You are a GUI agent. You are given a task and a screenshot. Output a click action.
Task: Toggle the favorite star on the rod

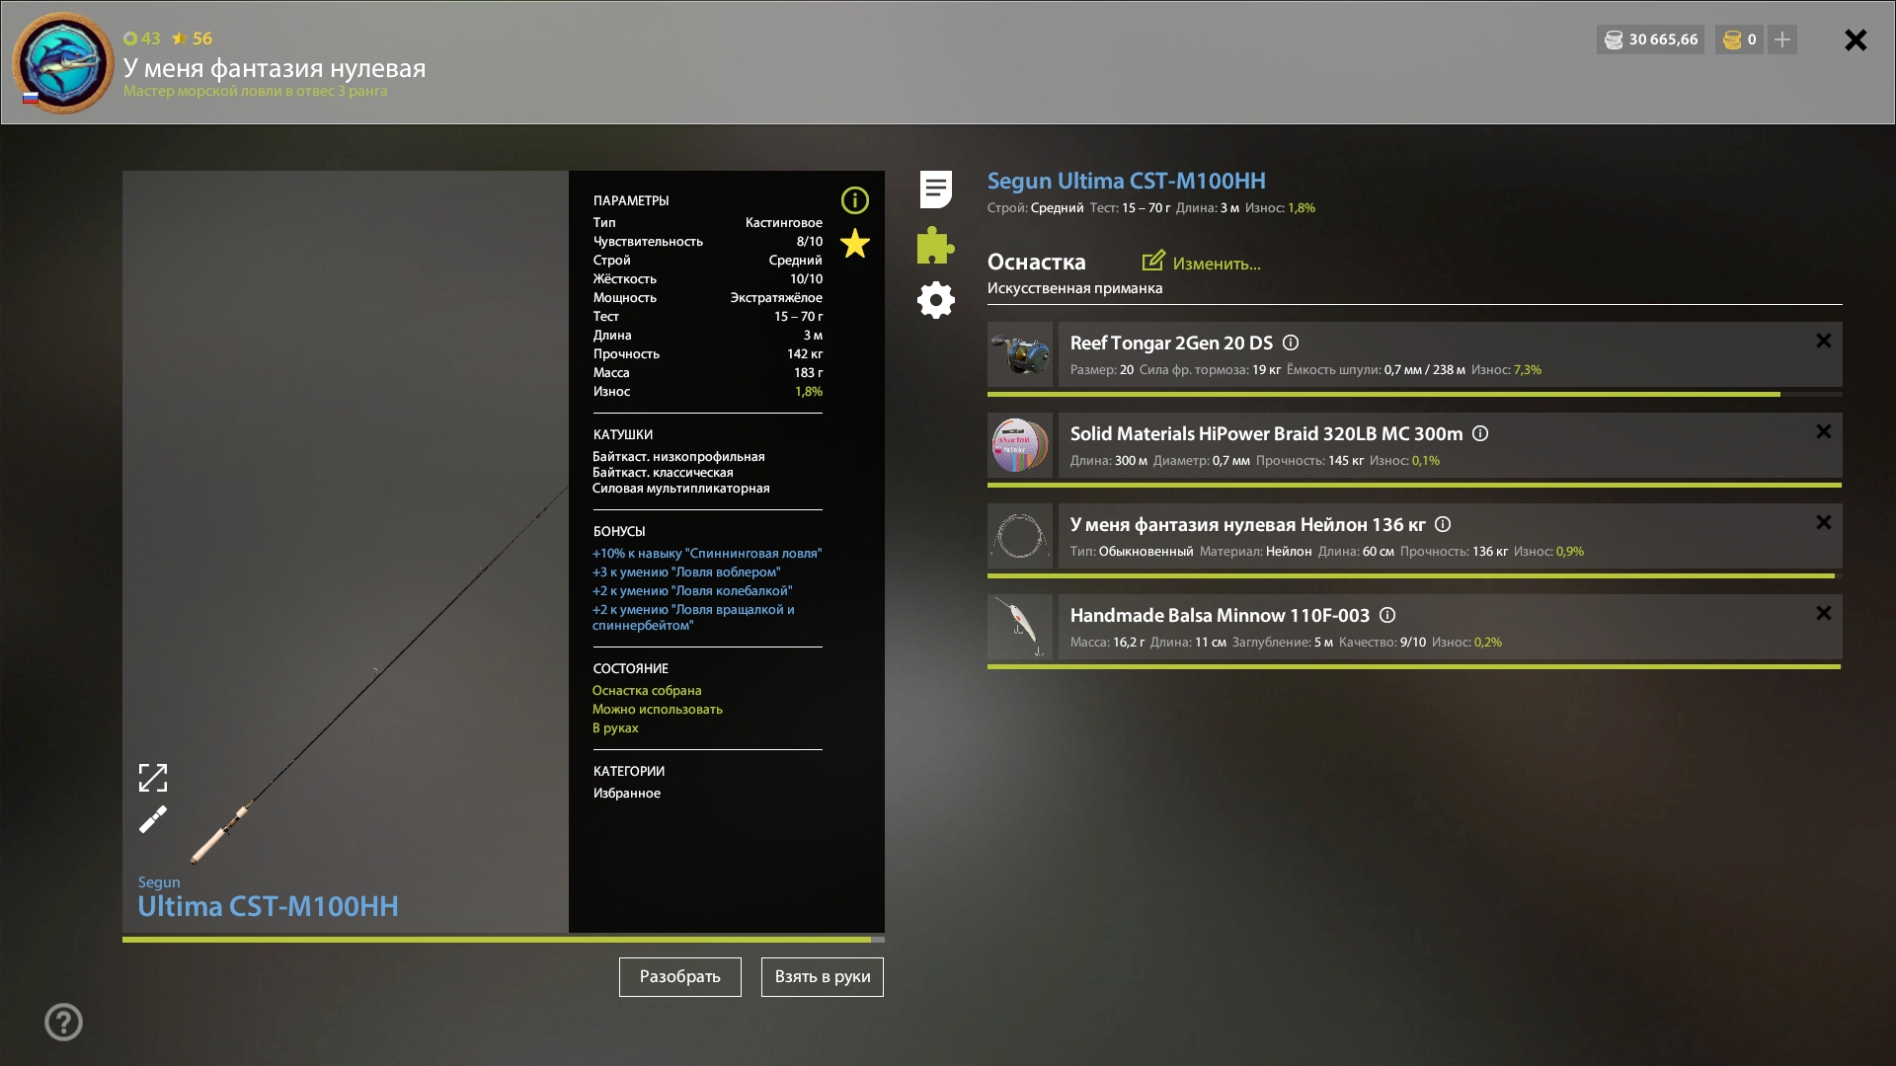[854, 243]
